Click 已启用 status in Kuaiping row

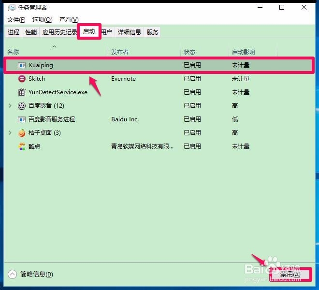(192, 65)
